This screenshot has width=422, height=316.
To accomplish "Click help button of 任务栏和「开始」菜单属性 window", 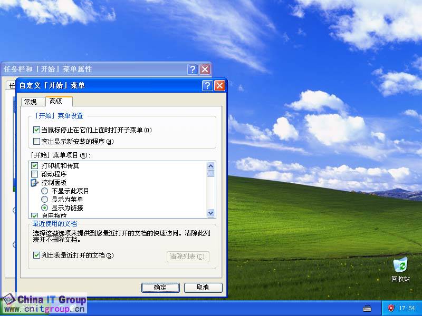I will point(193,70).
